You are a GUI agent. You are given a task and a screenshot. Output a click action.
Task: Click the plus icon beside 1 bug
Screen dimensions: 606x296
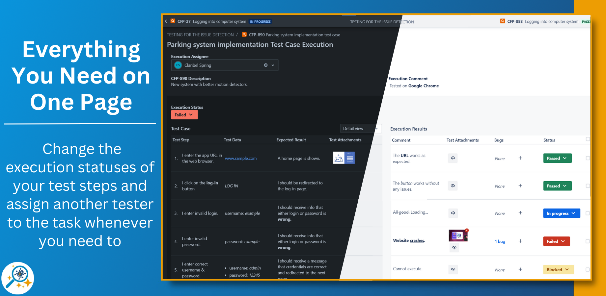click(520, 241)
